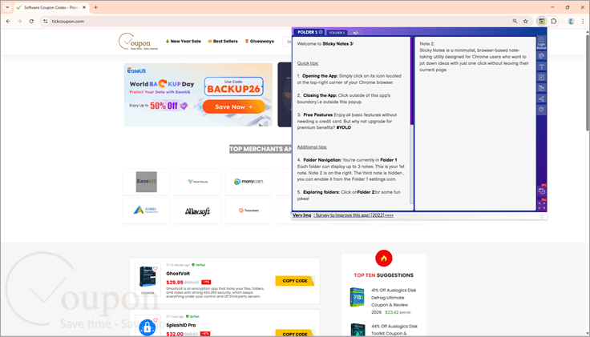The width and height of the screenshot is (590, 337).
Task: Select the FOLDER 1 tab
Action: point(307,32)
